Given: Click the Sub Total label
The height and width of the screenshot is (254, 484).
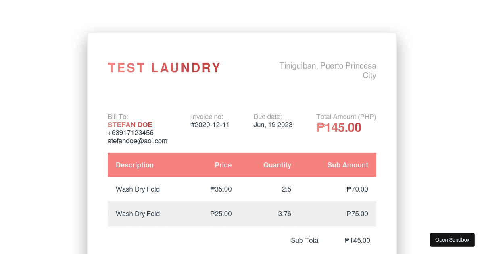Looking at the screenshot, I should (x=305, y=240).
